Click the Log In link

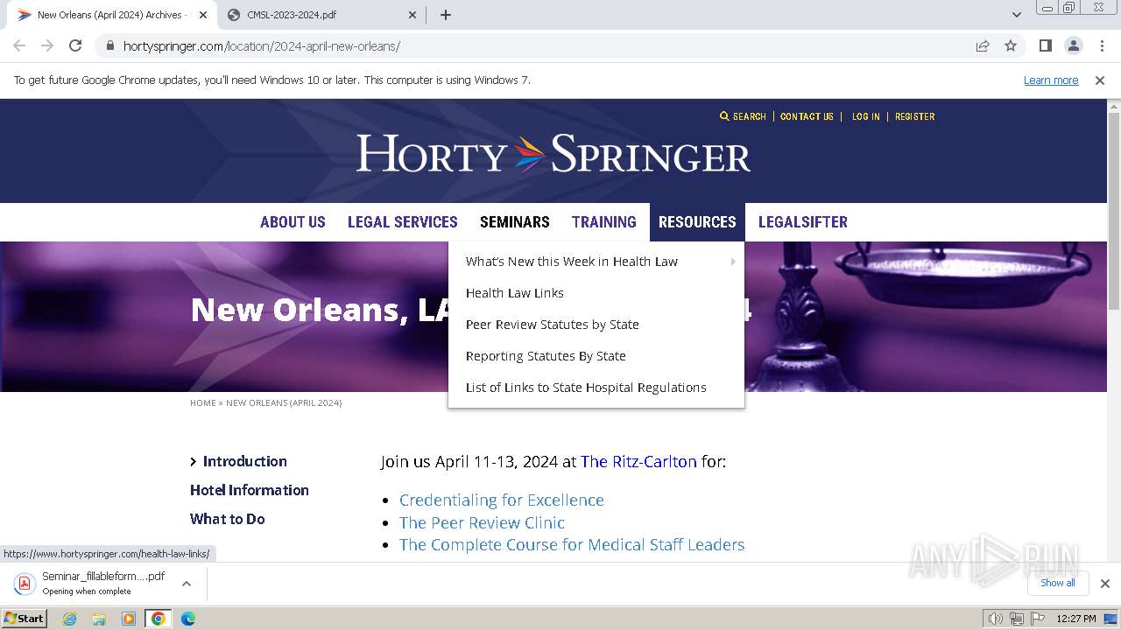coord(865,116)
